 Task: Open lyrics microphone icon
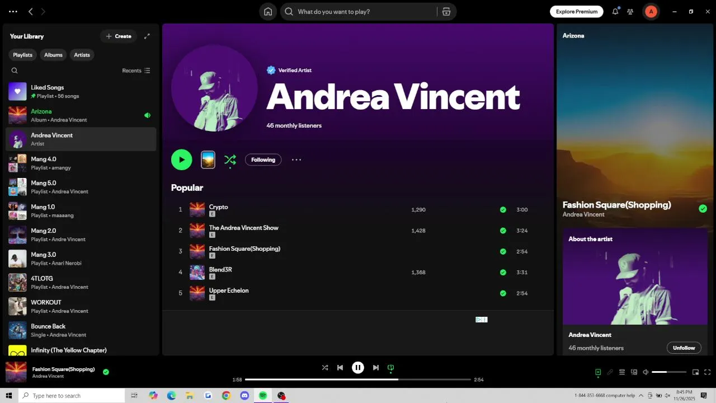click(x=610, y=372)
